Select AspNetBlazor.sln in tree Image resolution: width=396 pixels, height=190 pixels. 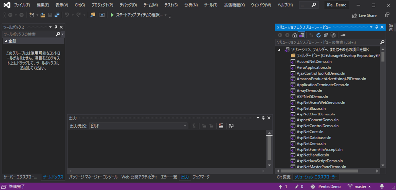point(311,108)
